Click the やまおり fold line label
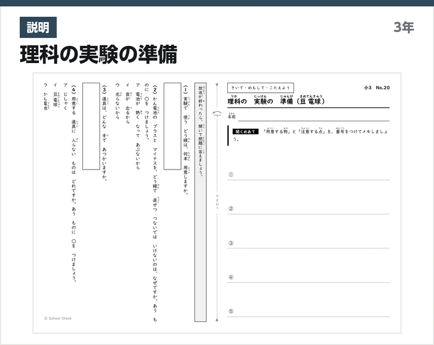Screen dimensions: 434x345 pos(217,202)
